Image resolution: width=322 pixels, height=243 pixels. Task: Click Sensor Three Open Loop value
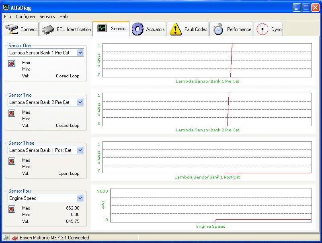(x=69, y=174)
